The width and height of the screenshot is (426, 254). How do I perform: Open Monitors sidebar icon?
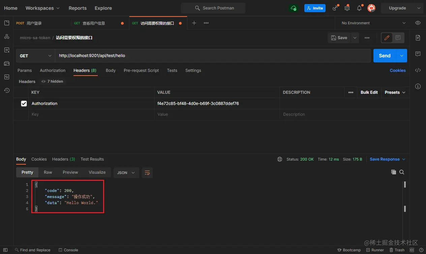tap(7, 77)
